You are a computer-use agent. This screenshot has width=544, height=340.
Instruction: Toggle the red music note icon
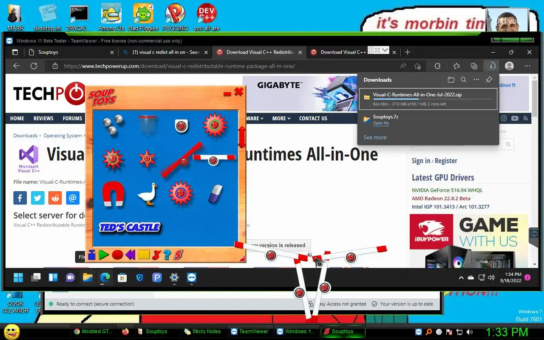(156, 255)
